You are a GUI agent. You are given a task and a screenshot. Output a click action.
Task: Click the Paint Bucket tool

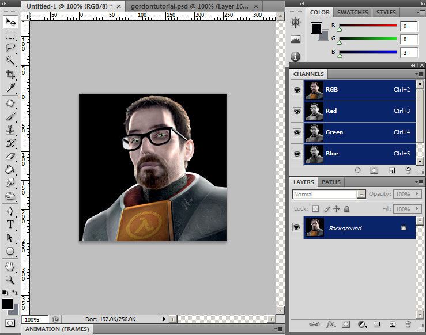[x=10, y=169]
